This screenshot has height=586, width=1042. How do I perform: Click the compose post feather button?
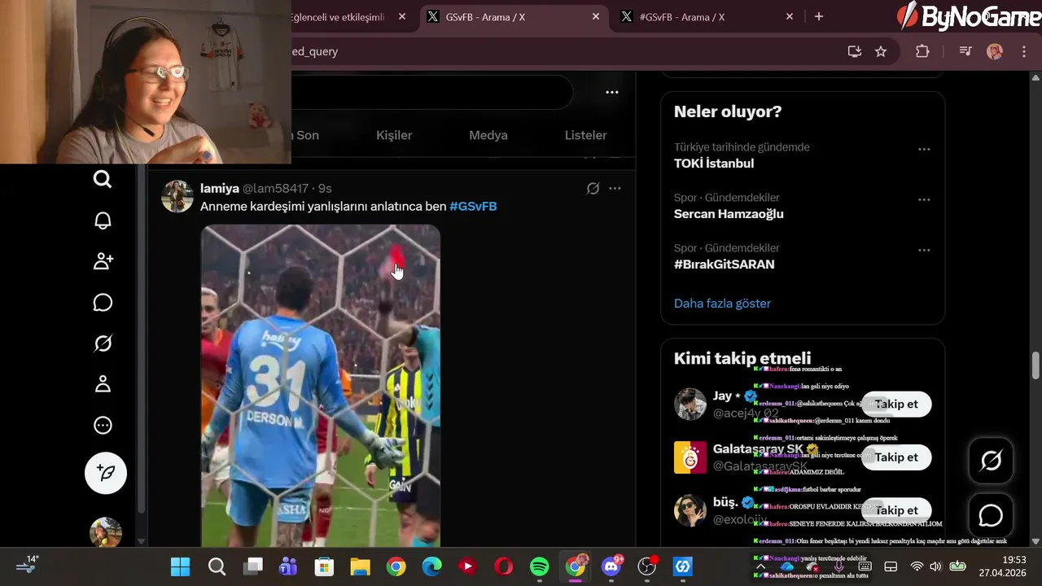tap(106, 473)
